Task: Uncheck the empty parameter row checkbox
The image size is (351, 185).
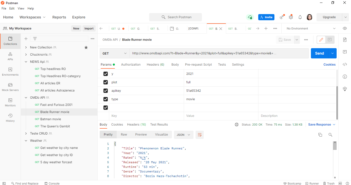Action: [x=105, y=108]
